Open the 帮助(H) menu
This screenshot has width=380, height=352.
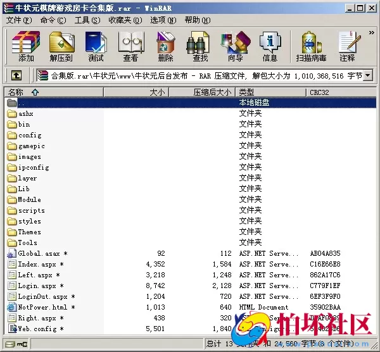pos(198,20)
